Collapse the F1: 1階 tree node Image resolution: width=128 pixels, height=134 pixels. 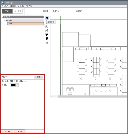coord(4,21)
